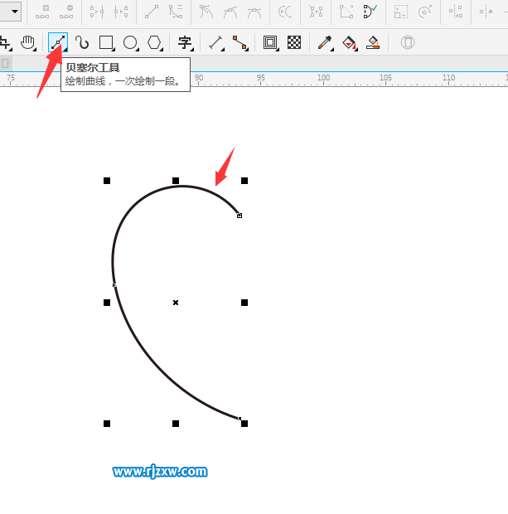The width and height of the screenshot is (508, 514).
Task: Click the top-right selection handle
Action: (x=244, y=181)
